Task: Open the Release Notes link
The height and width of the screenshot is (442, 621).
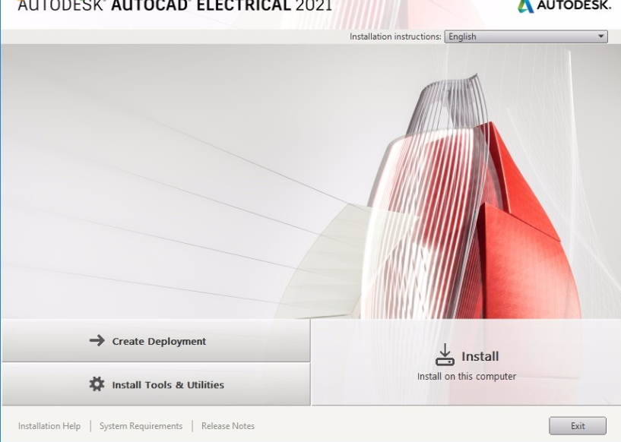Action: coord(228,426)
